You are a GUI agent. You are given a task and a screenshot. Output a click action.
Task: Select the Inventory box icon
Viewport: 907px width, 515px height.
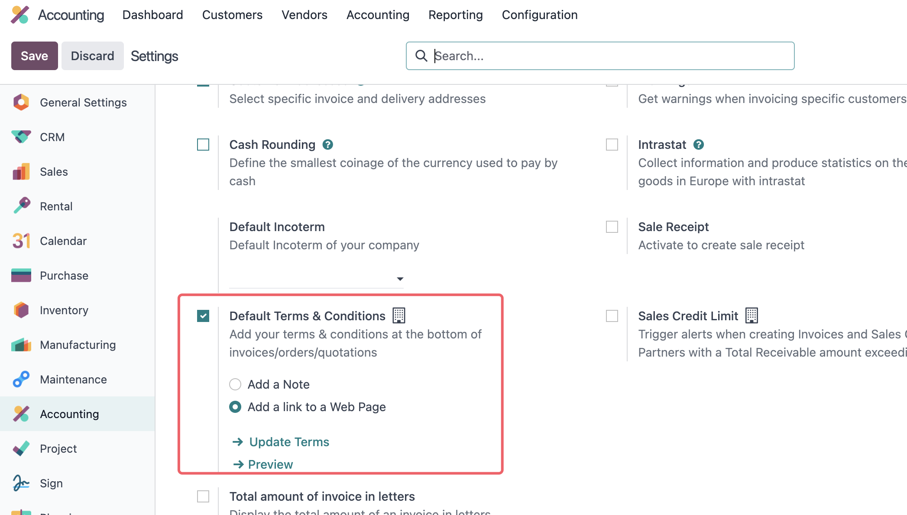(21, 310)
